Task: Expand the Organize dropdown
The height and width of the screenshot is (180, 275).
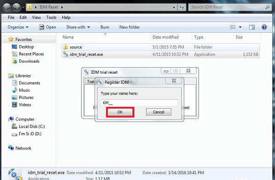Action: click(18, 27)
